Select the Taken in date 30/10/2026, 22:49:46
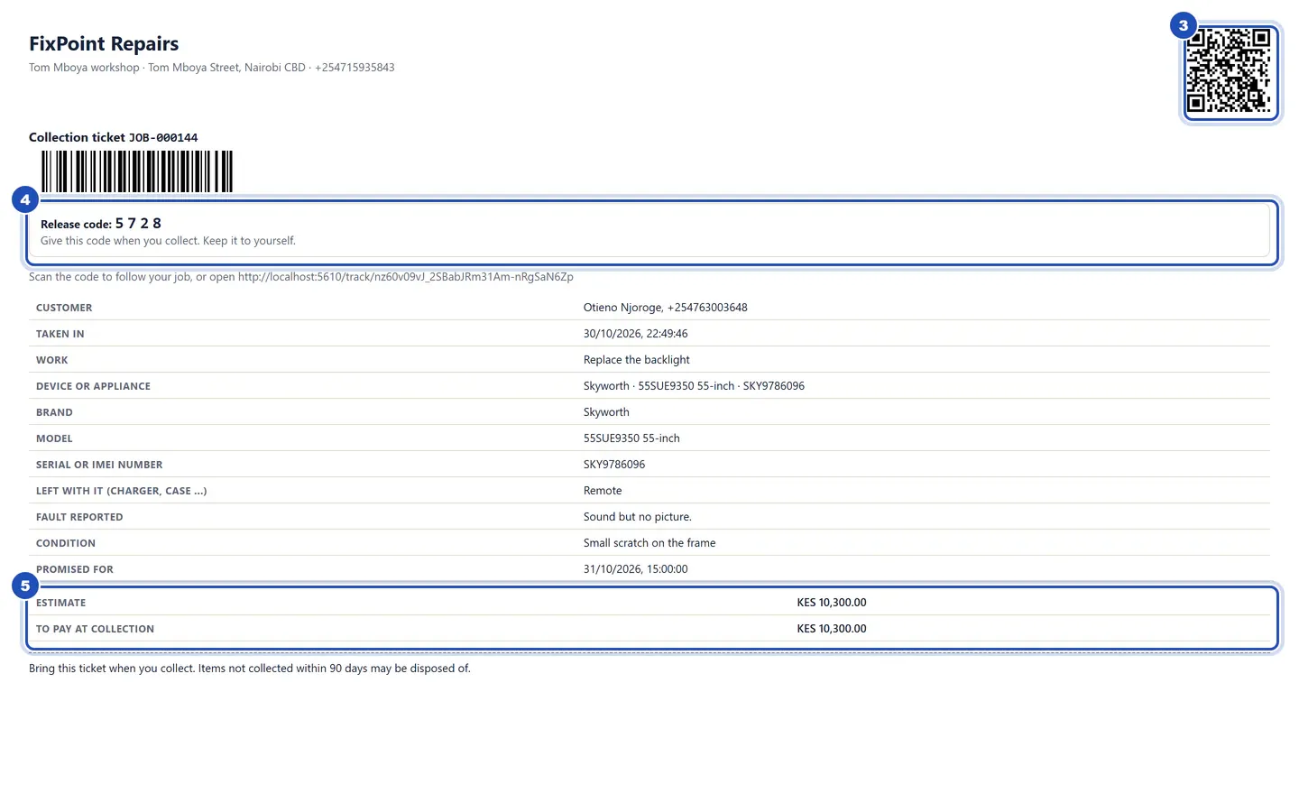 pos(636,334)
